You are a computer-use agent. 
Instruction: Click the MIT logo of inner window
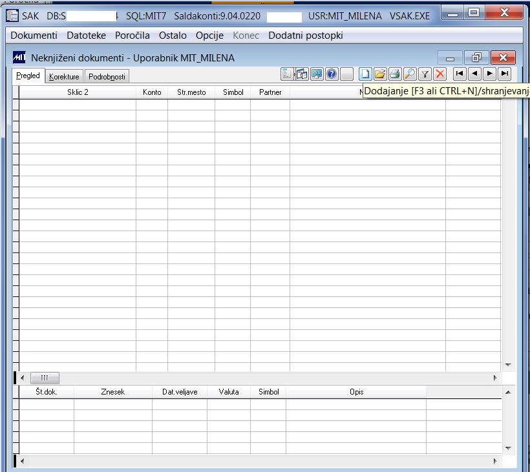(19, 57)
